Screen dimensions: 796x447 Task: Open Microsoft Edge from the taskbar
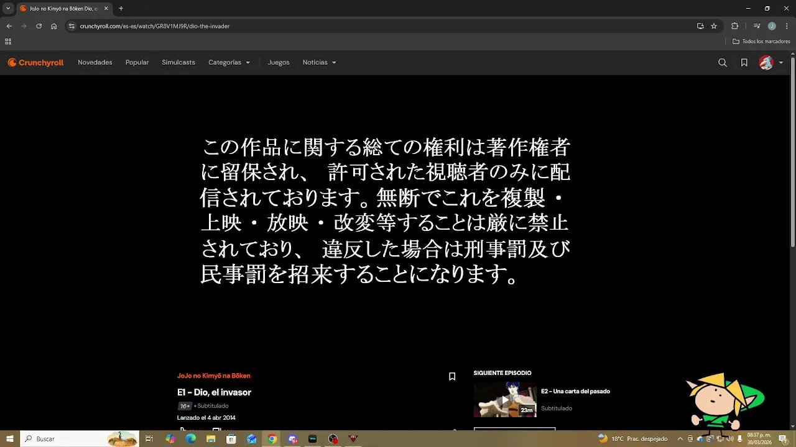click(x=190, y=439)
